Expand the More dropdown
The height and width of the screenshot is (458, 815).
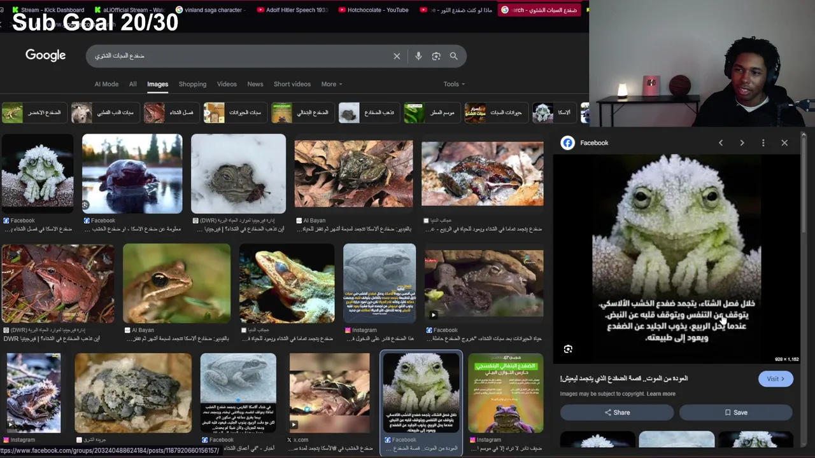(332, 84)
